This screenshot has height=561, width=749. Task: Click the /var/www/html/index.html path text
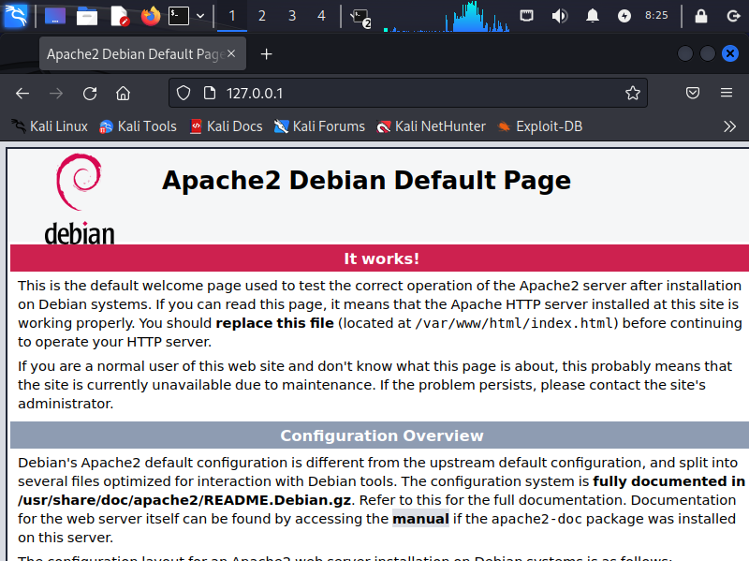[x=514, y=323]
